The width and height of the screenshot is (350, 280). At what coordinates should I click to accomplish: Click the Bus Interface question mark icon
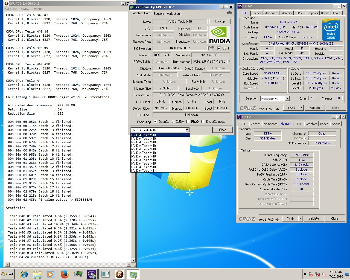coord(229,62)
